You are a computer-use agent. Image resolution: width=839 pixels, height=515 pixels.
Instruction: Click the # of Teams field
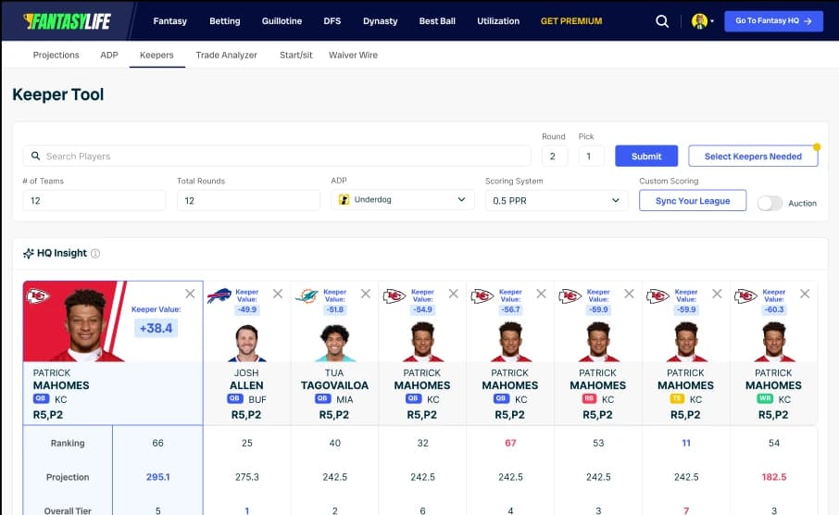(94, 200)
